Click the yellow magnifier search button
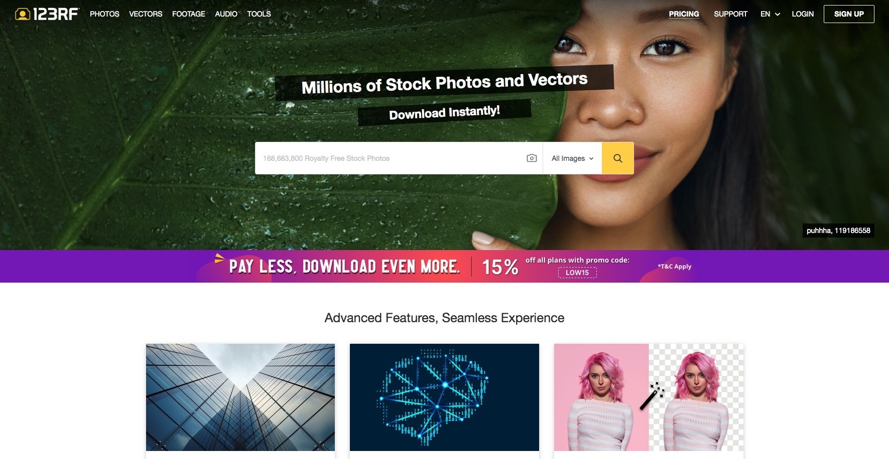Image resolution: width=889 pixels, height=459 pixels. (x=617, y=158)
